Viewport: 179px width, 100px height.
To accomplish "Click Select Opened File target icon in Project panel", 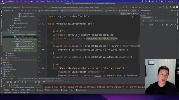I will 22,11.
